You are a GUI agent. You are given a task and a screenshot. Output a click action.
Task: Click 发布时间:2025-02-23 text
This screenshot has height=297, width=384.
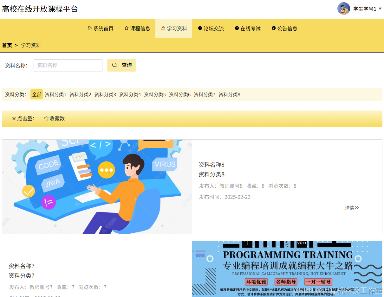pyautogui.click(x=225, y=197)
